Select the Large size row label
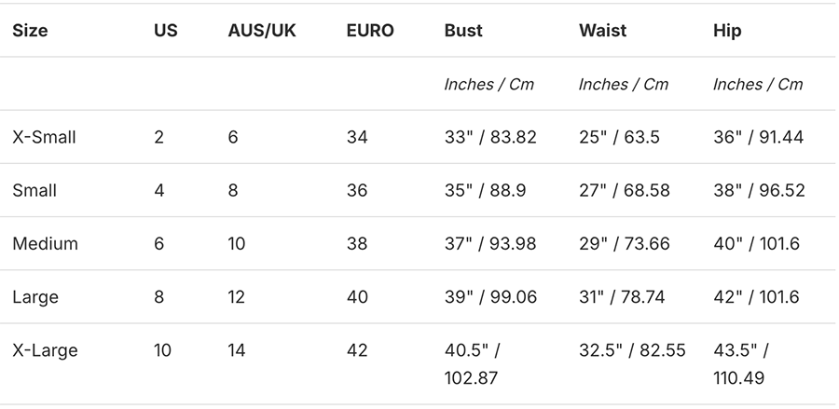 35,297
